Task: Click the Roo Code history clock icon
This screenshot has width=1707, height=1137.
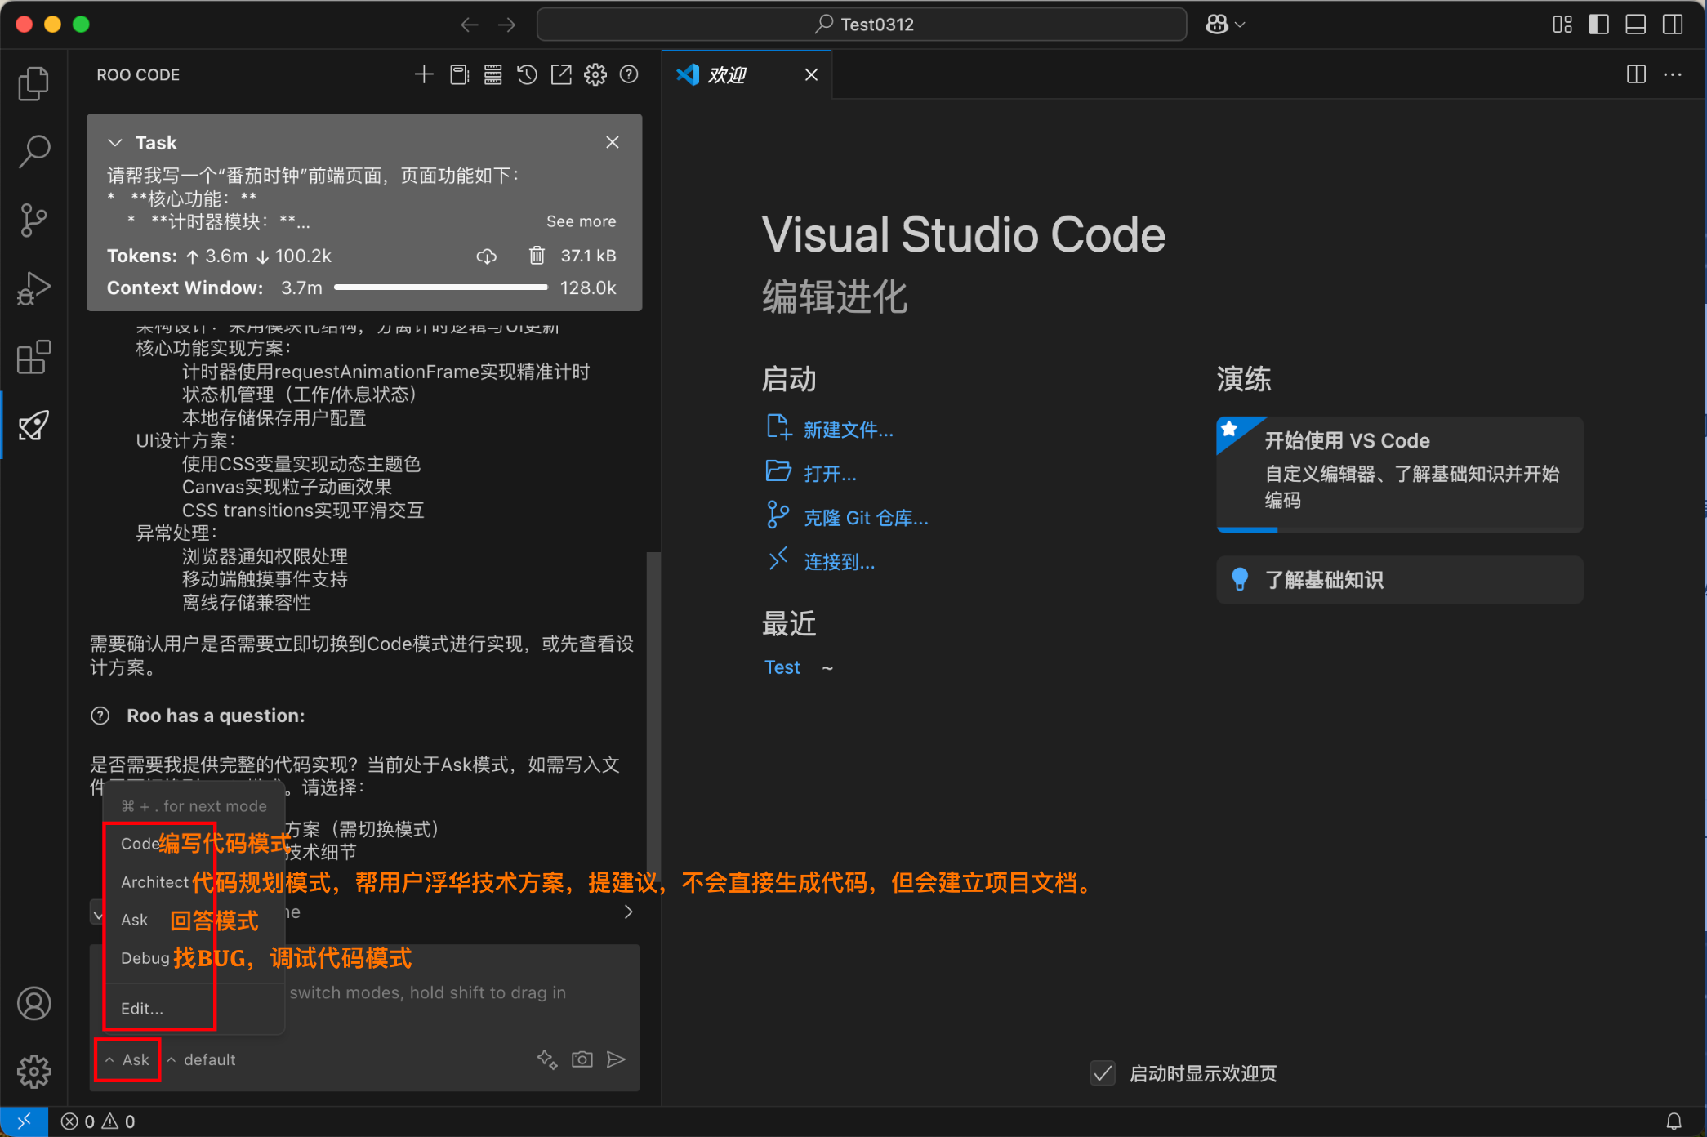Action: click(x=527, y=75)
